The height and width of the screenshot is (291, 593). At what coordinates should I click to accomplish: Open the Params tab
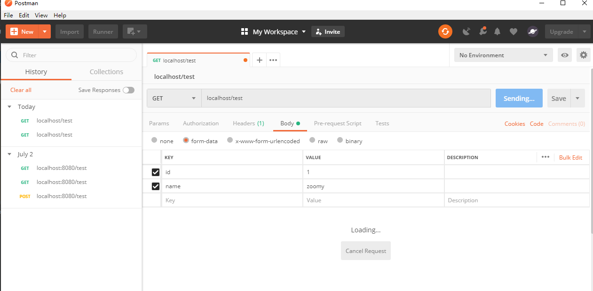[x=159, y=123]
